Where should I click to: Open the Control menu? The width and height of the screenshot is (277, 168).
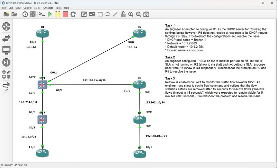pyautogui.click(x=27, y=8)
